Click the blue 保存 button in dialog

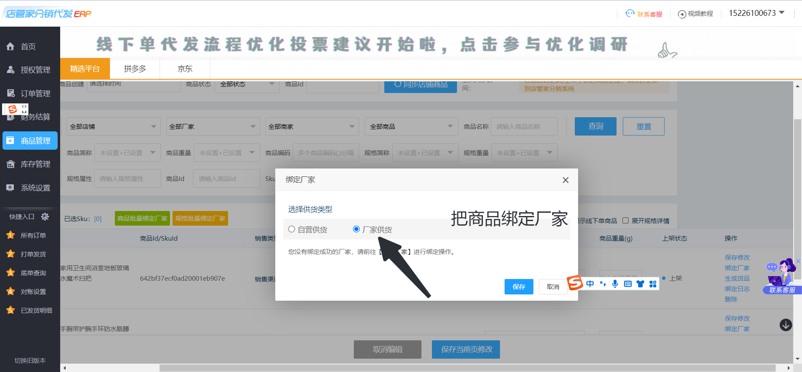[518, 287]
